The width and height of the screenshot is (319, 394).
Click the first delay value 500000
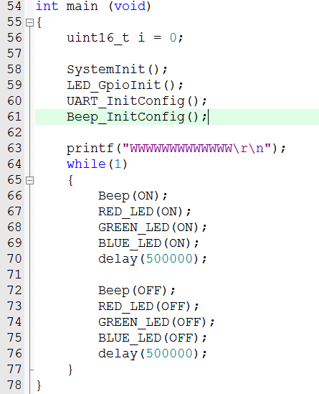[x=169, y=259]
